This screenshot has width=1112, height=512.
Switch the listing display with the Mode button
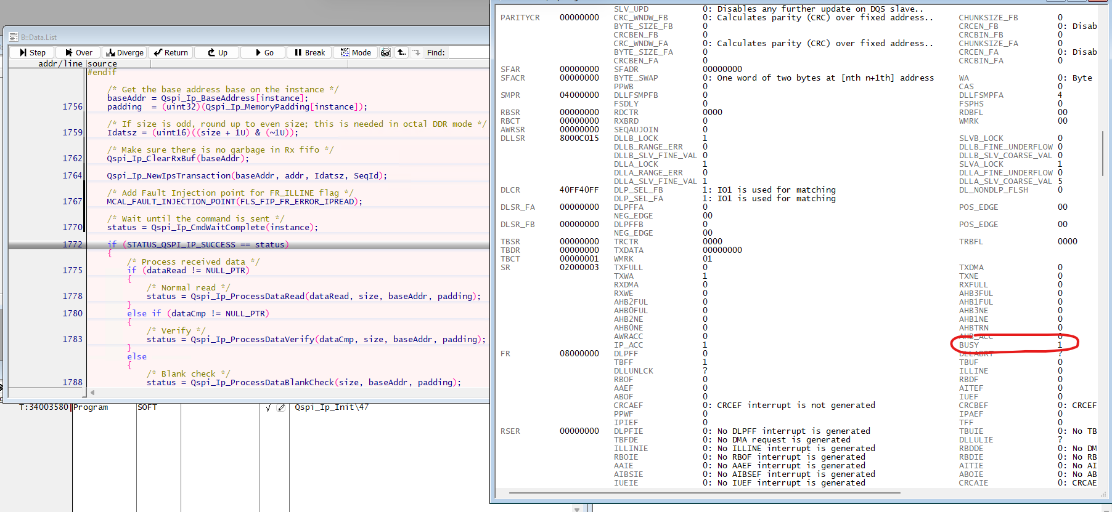355,52
